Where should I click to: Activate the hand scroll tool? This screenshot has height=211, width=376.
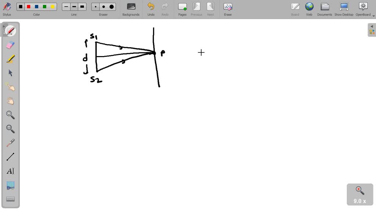click(x=10, y=101)
